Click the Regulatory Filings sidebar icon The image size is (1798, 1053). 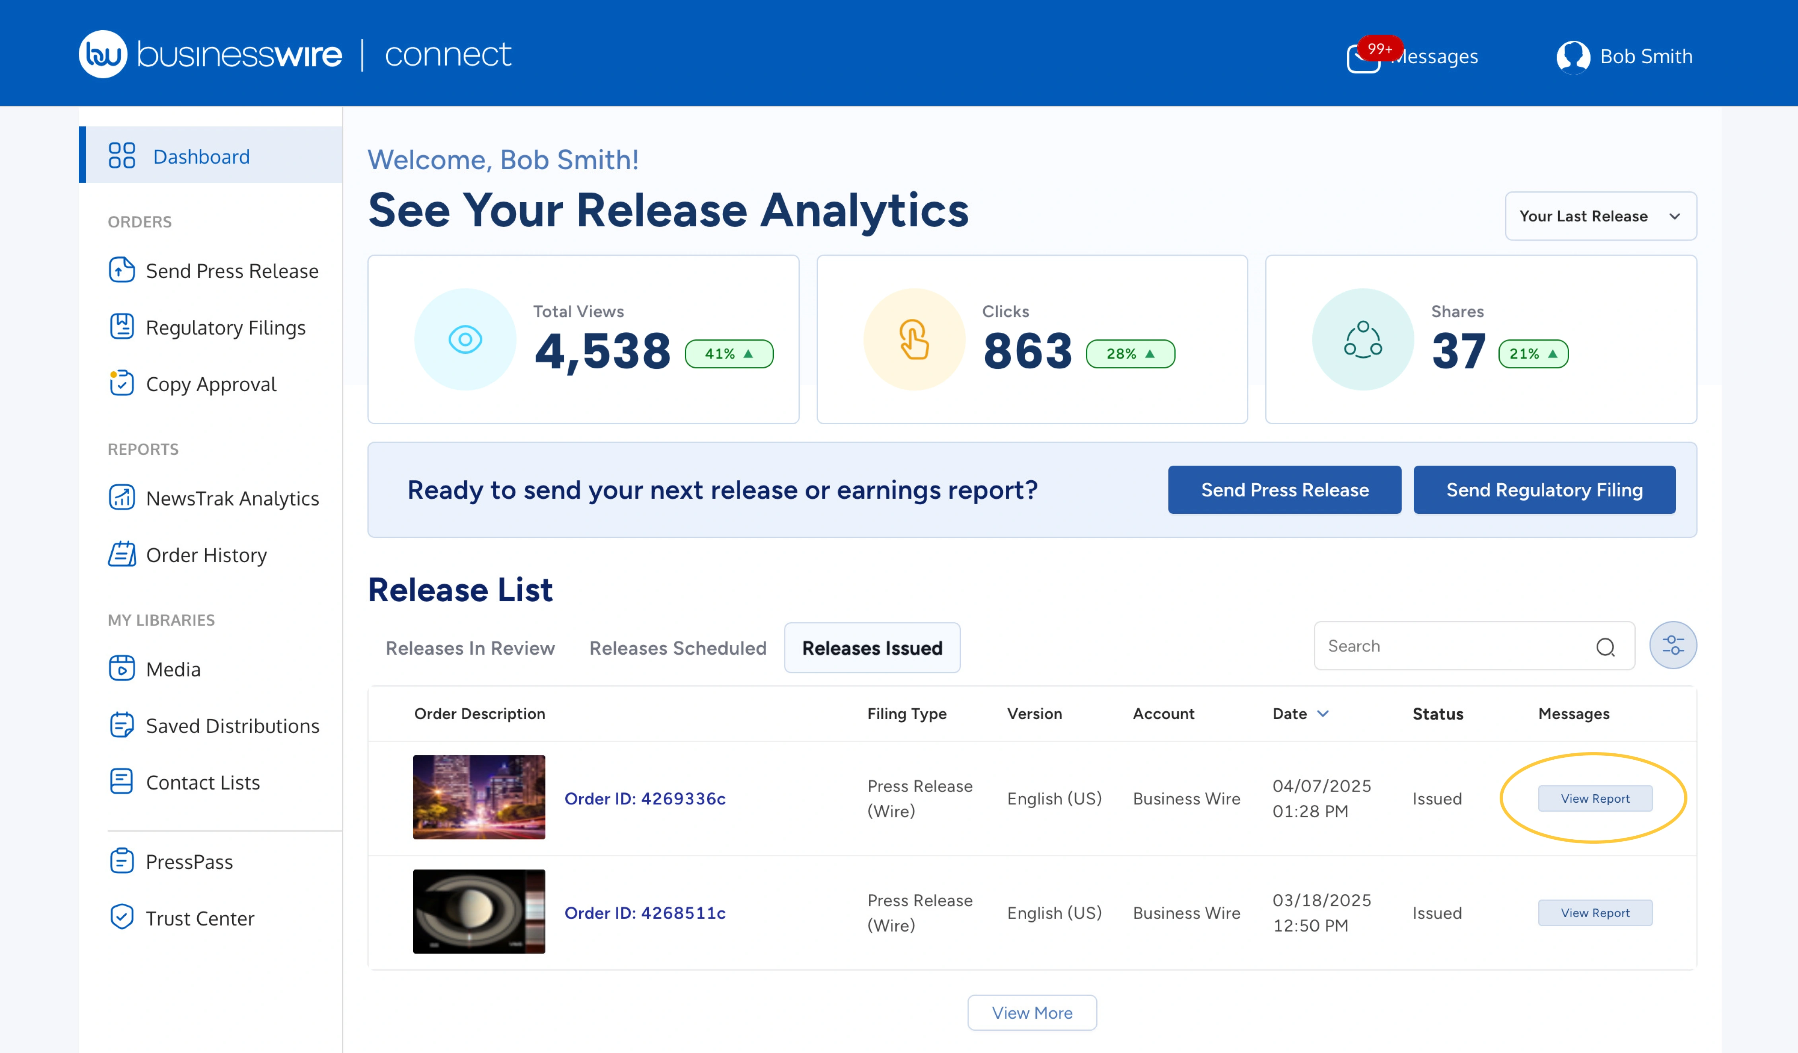122,326
